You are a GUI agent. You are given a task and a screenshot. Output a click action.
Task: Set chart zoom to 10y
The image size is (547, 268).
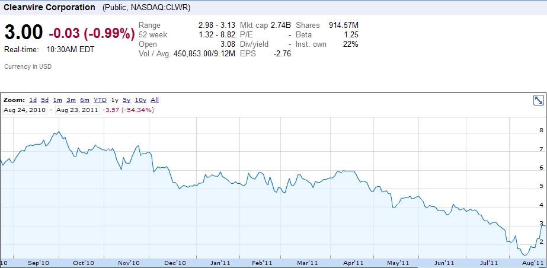click(x=140, y=100)
